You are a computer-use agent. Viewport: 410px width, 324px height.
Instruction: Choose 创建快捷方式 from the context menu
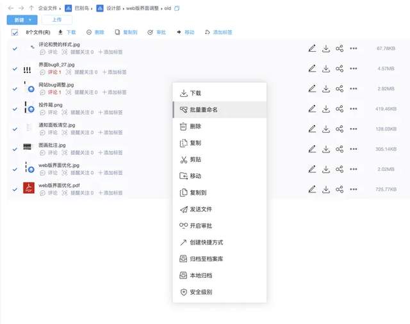click(220, 243)
